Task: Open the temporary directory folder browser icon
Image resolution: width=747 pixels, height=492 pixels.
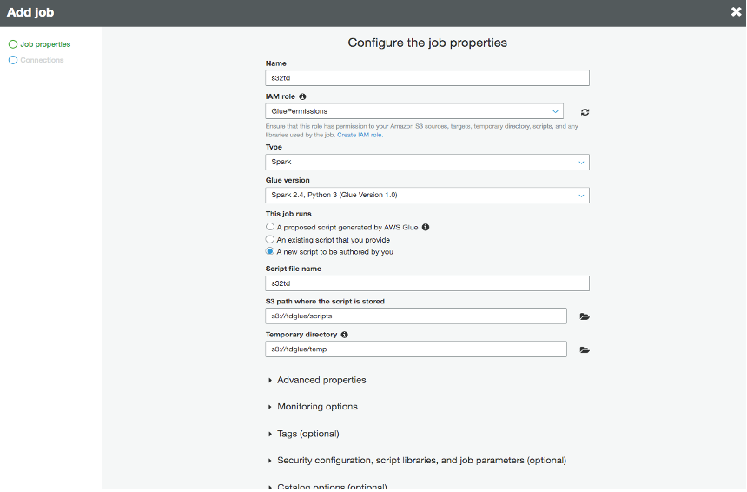Action: [x=585, y=349]
